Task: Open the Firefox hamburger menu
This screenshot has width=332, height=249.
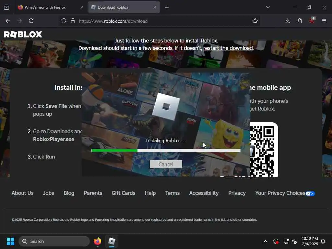Action: pyautogui.click(x=324, y=21)
